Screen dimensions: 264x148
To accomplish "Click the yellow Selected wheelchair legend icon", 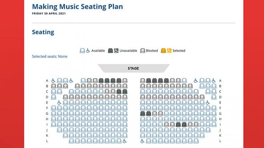I will pyautogui.click(x=169, y=51).
